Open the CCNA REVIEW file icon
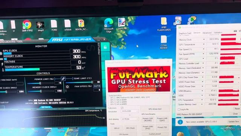The height and width of the screenshot is (136, 241). tap(163, 42)
